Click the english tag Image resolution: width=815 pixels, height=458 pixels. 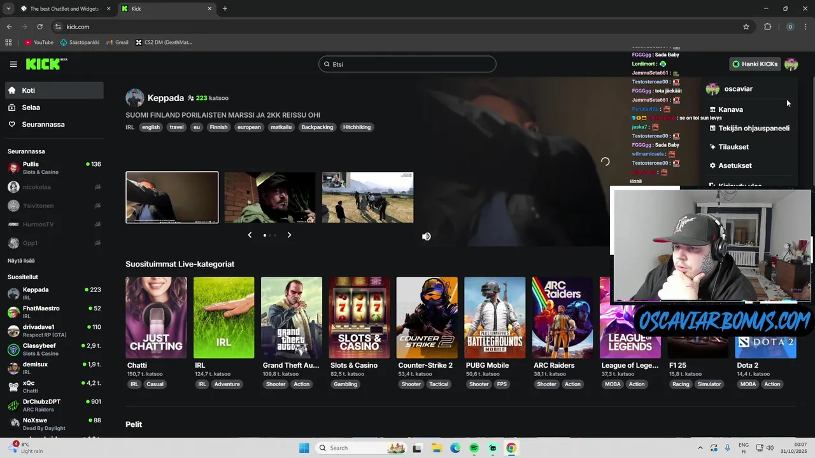pos(151,127)
